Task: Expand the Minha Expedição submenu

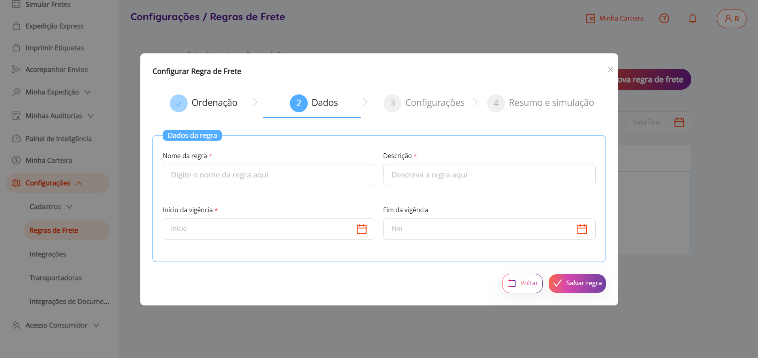Action: (x=88, y=92)
